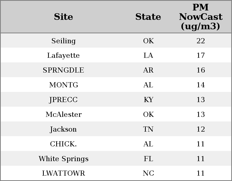Click the SPRNGDLE site name

point(63,70)
